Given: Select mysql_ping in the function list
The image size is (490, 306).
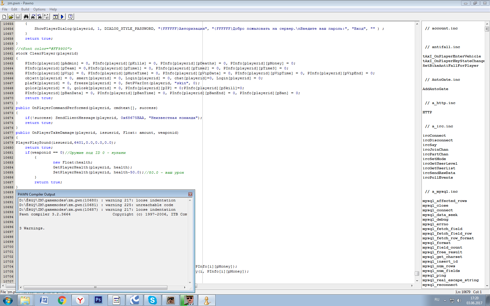Looking at the screenshot, I should pyautogui.click(x=434, y=275).
